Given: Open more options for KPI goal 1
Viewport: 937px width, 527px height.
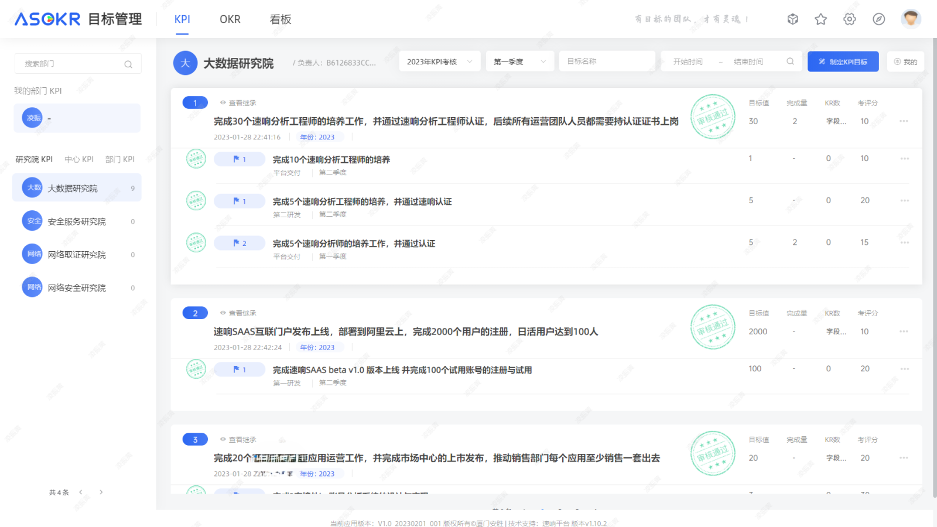Looking at the screenshot, I should pos(904,121).
